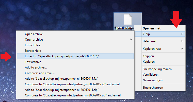Compress to .7z and email option
Viewport: 193px width, 102px height.
point(75,84)
